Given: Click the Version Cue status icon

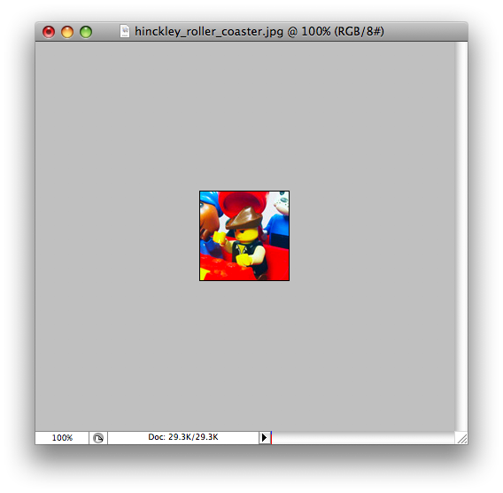Looking at the screenshot, I should point(98,438).
